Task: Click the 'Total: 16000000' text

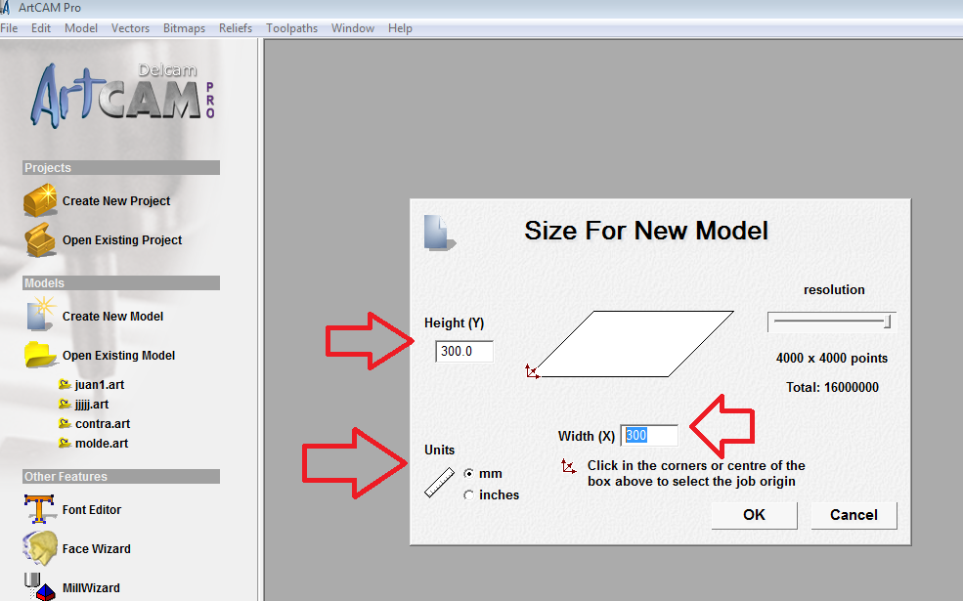Action: [832, 387]
